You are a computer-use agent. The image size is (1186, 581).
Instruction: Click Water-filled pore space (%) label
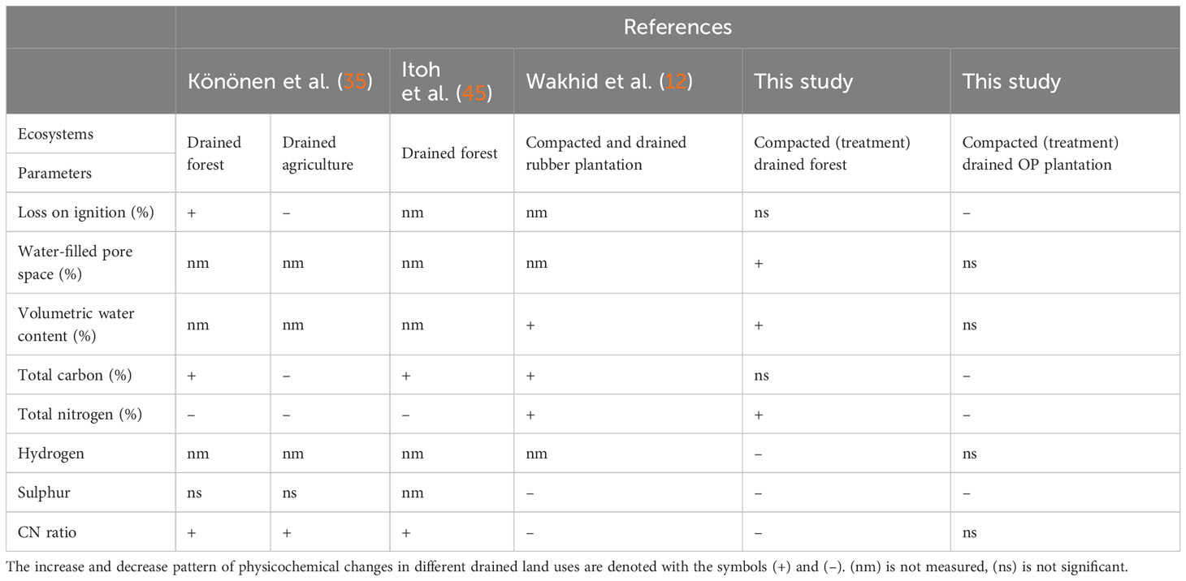pos(76,262)
